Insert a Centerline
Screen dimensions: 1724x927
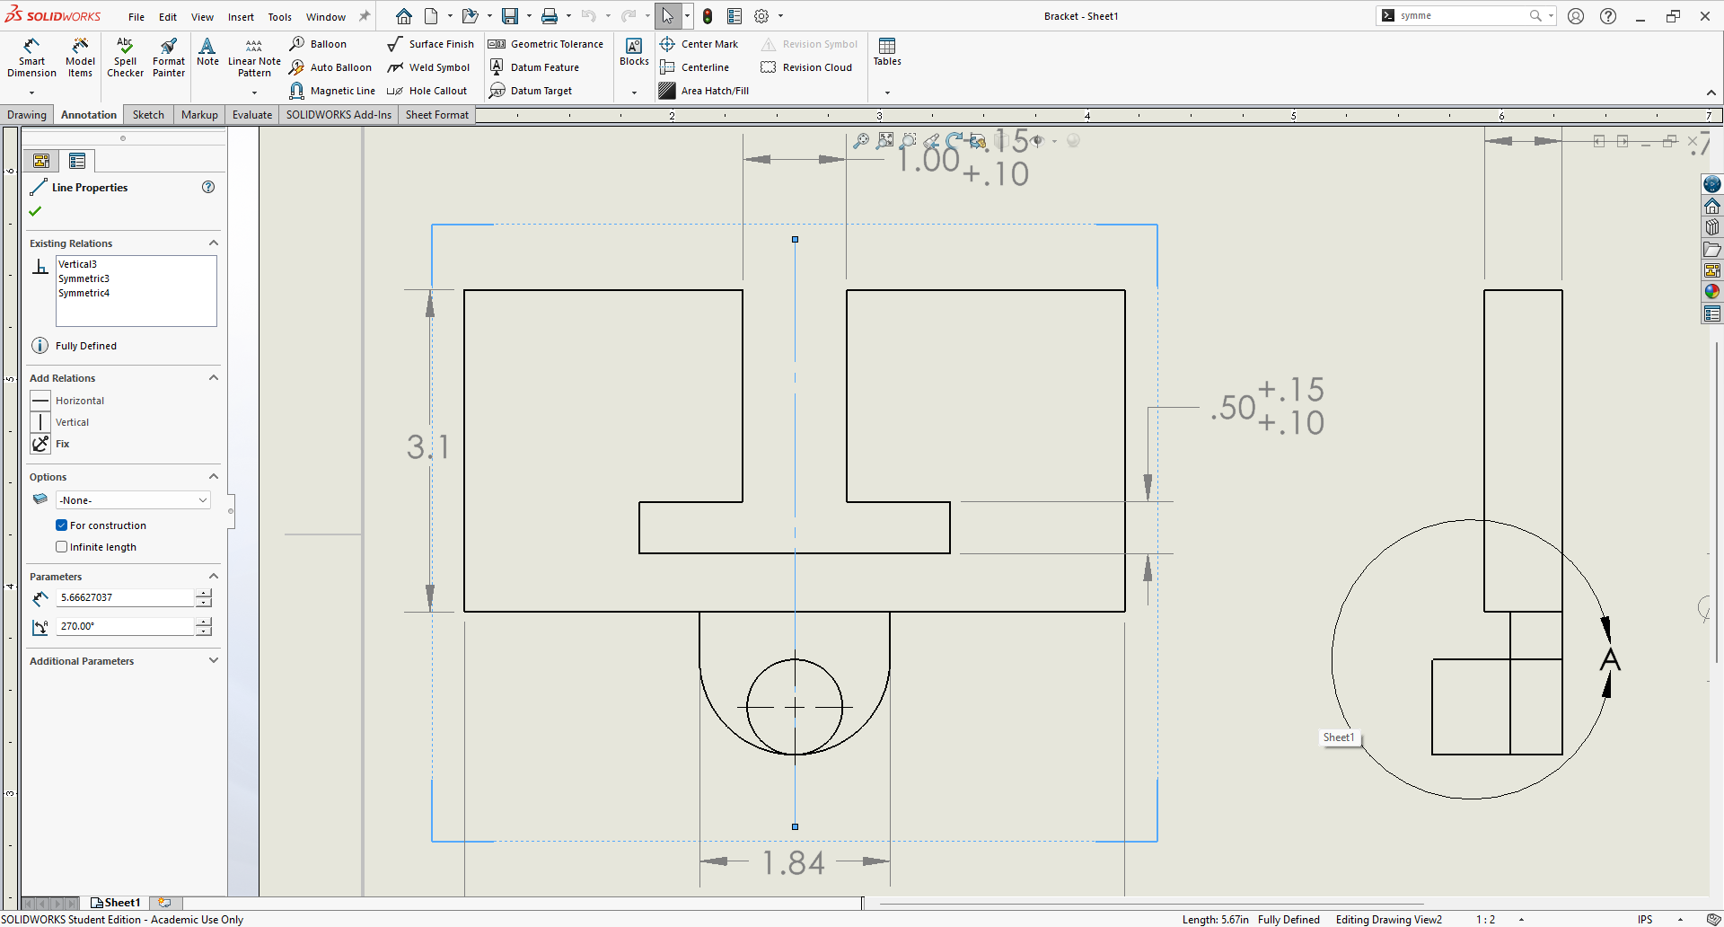click(694, 67)
